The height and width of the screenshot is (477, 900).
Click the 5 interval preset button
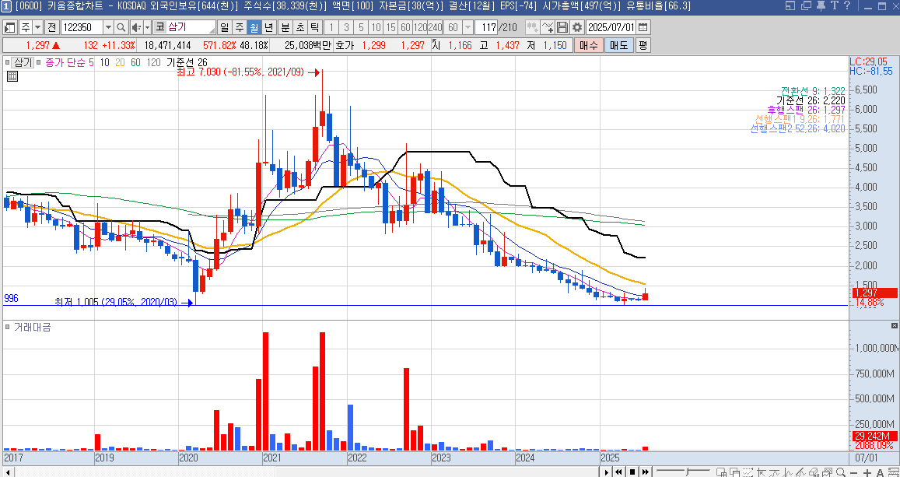[x=360, y=27]
